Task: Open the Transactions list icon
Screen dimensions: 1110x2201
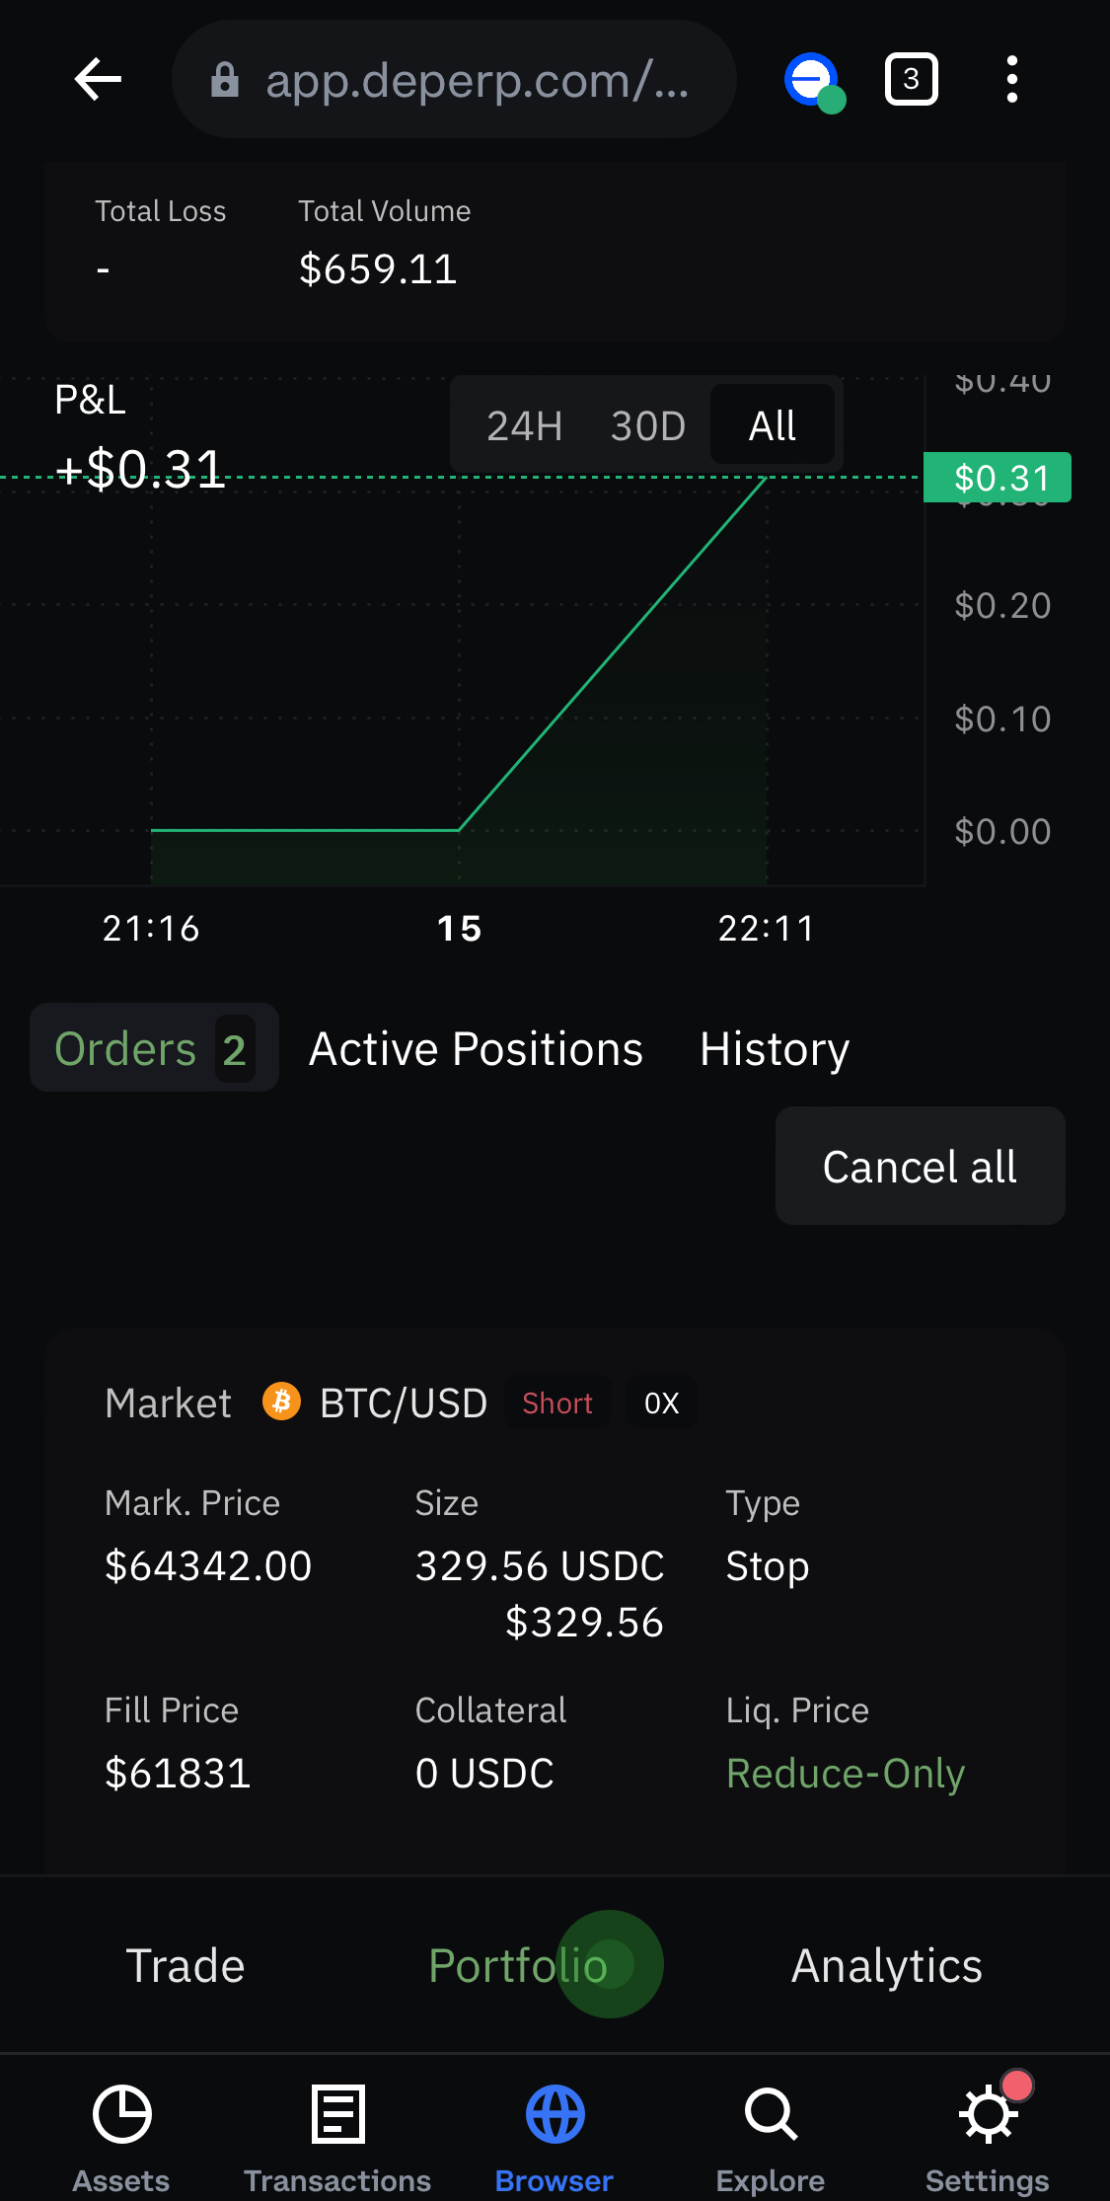Action: click(337, 2114)
